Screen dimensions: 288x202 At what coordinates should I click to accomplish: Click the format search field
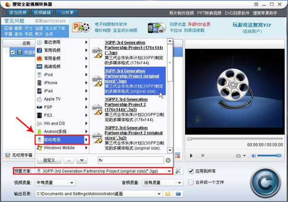(x=131, y=160)
